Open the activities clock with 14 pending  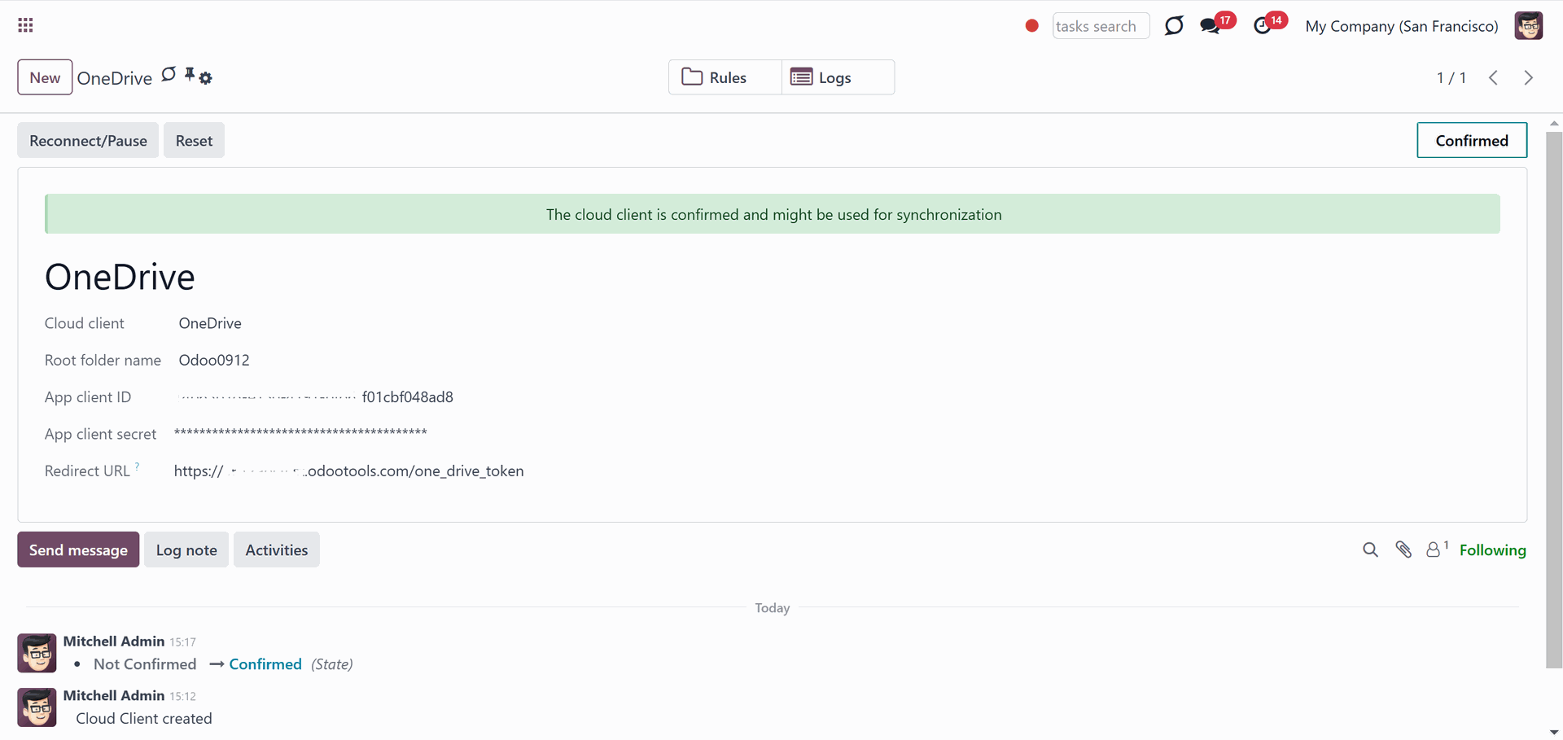pos(1270,24)
